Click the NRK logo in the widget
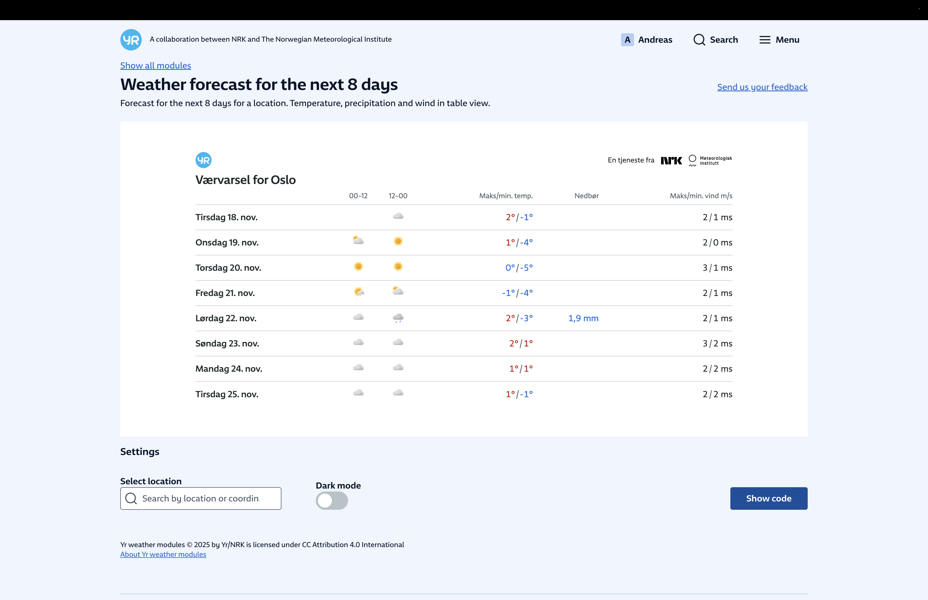The image size is (928, 600). 671,161
